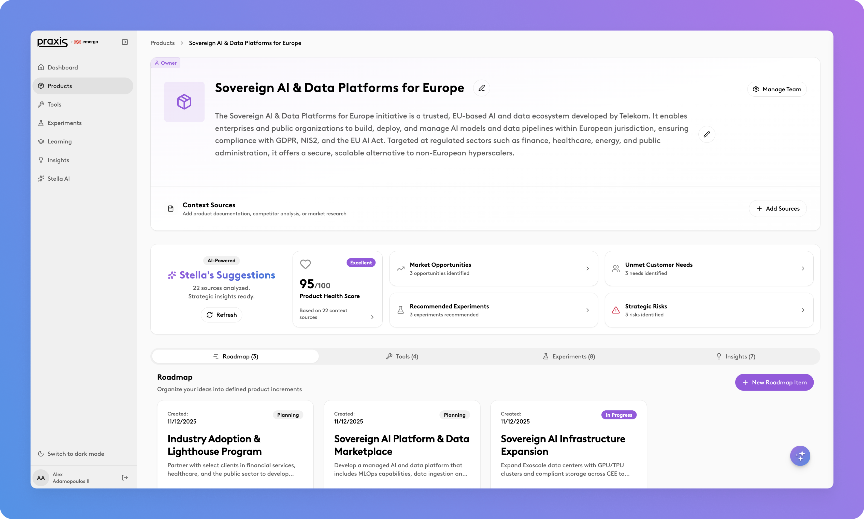Screen dimensions: 864x519
Task: Click the New Roadmap Item button
Action: click(774, 382)
